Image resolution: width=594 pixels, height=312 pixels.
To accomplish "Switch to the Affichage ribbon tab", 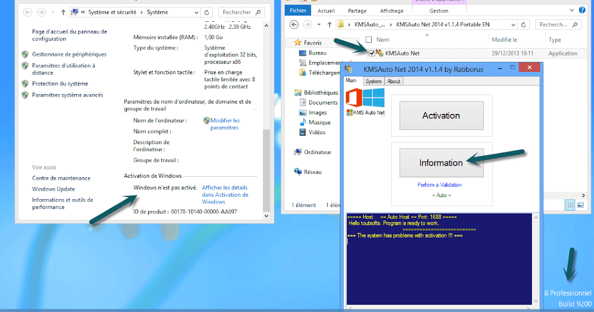I will coord(392,10).
